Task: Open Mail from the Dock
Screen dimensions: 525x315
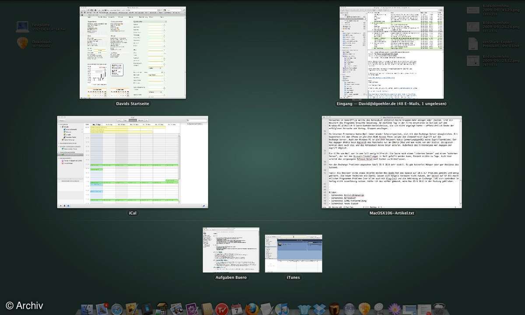Action: click(x=102, y=308)
